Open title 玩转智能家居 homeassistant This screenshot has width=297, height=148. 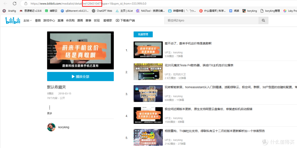coord(231,87)
